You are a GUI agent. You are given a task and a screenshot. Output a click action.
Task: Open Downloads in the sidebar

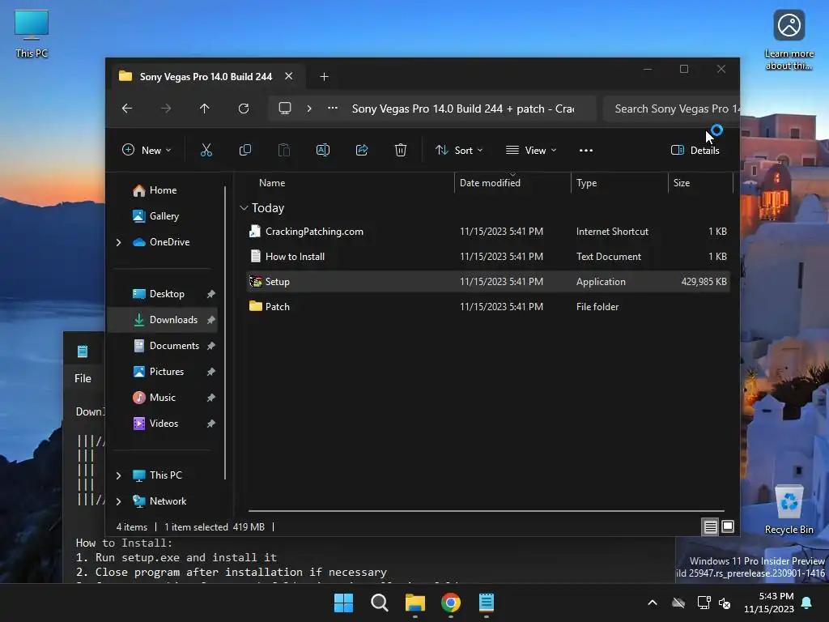[162, 319]
